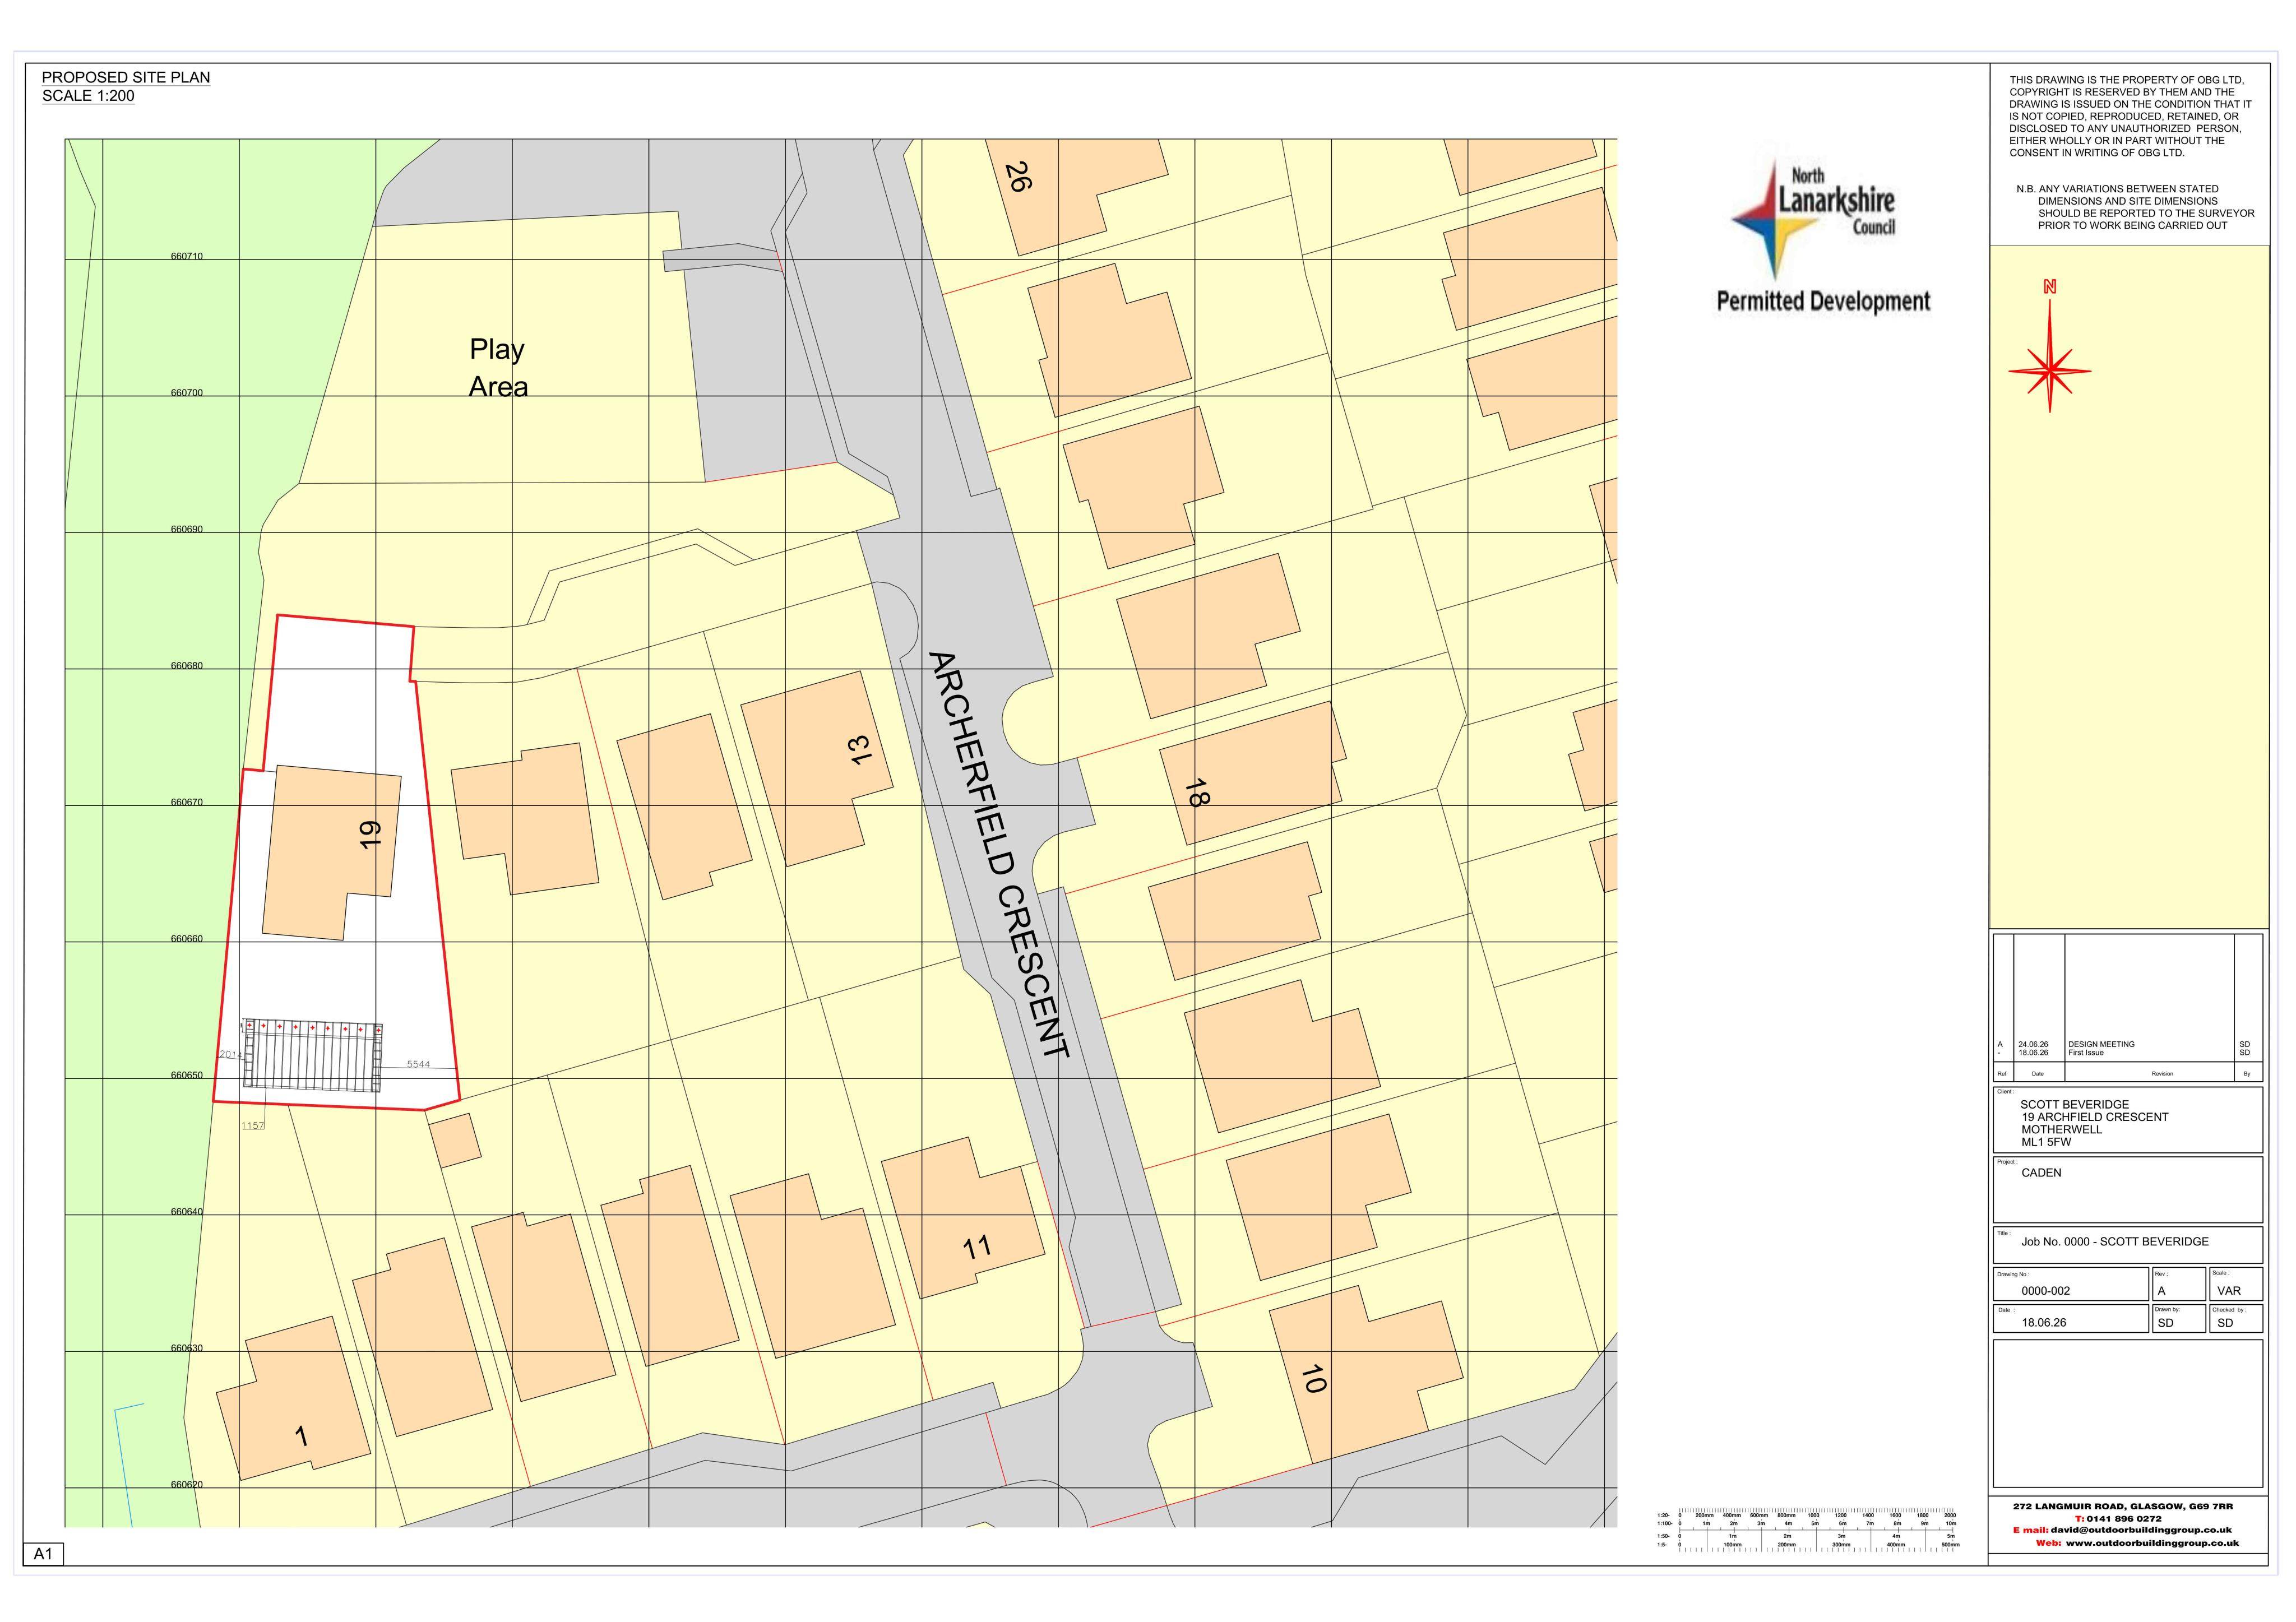Image resolution: width=2296 pixels, height=1622 pixels.
Task: Click the OBG LTD copyright notice
Action: click(x=2130, y=116)
